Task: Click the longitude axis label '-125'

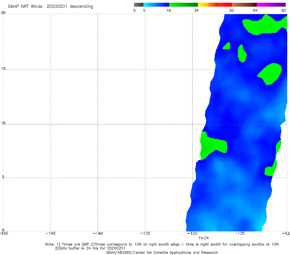Action: pyautogui.click(x=240, y=233)
